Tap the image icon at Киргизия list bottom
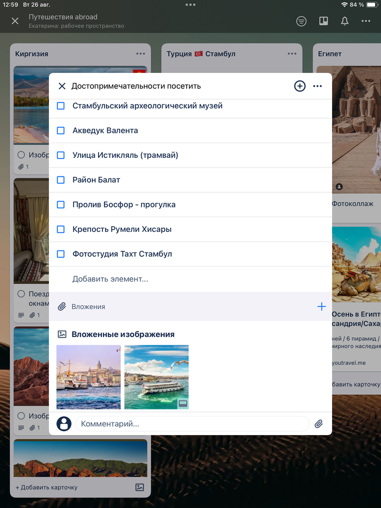 tap(139, 487)
